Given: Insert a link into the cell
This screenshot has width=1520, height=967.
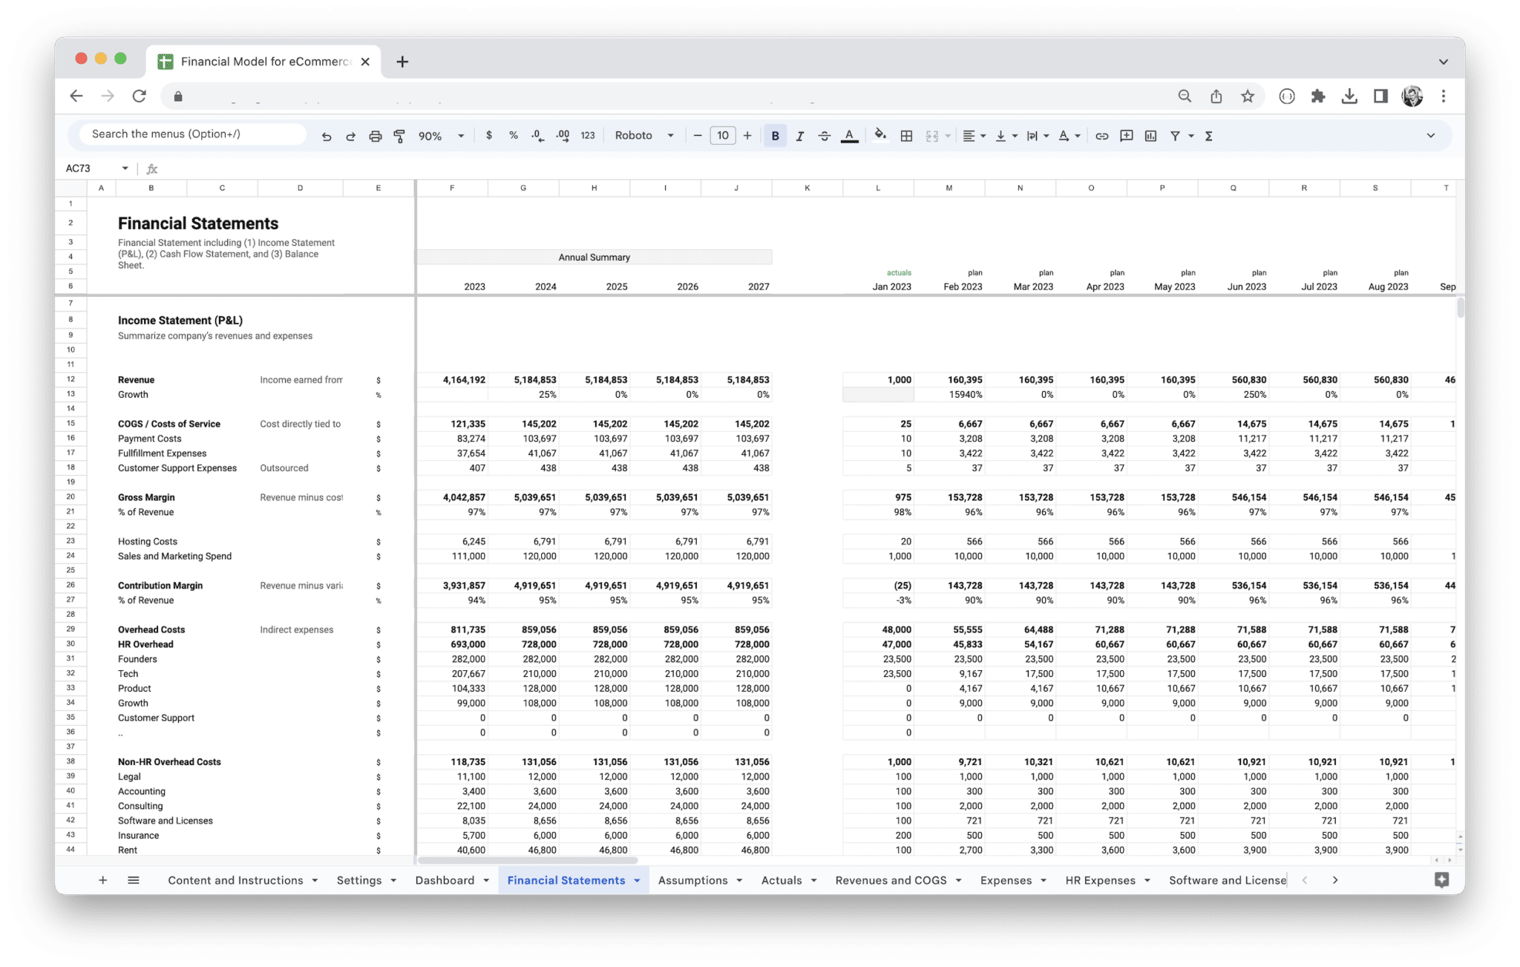Looking at the screenshot, I should (1101, 135).
